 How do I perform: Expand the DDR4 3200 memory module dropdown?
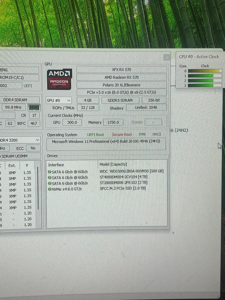coord(20,140)
